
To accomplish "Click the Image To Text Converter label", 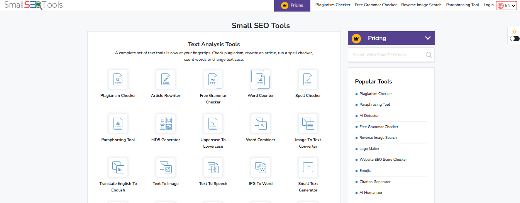I will tap(308, 143).
